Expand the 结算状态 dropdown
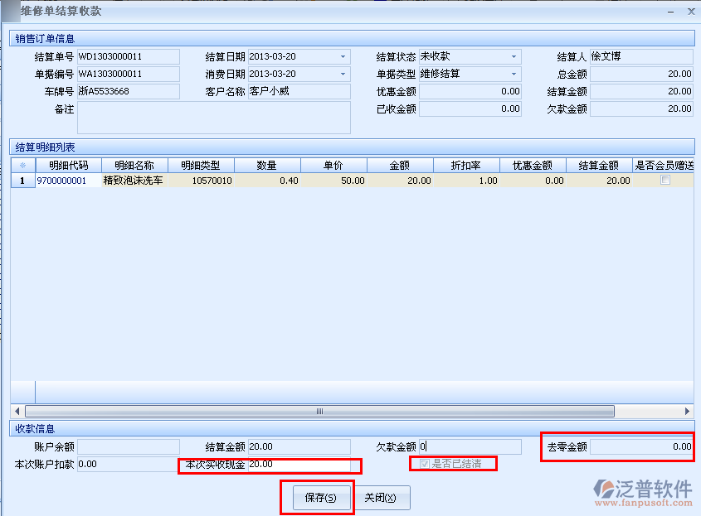Viewport: 701px width, 516px height. [x=514, y=57]
